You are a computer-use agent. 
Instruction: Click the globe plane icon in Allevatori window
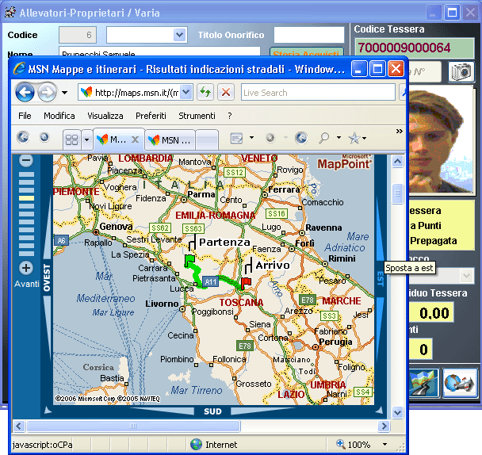click(x=460, y=383)
